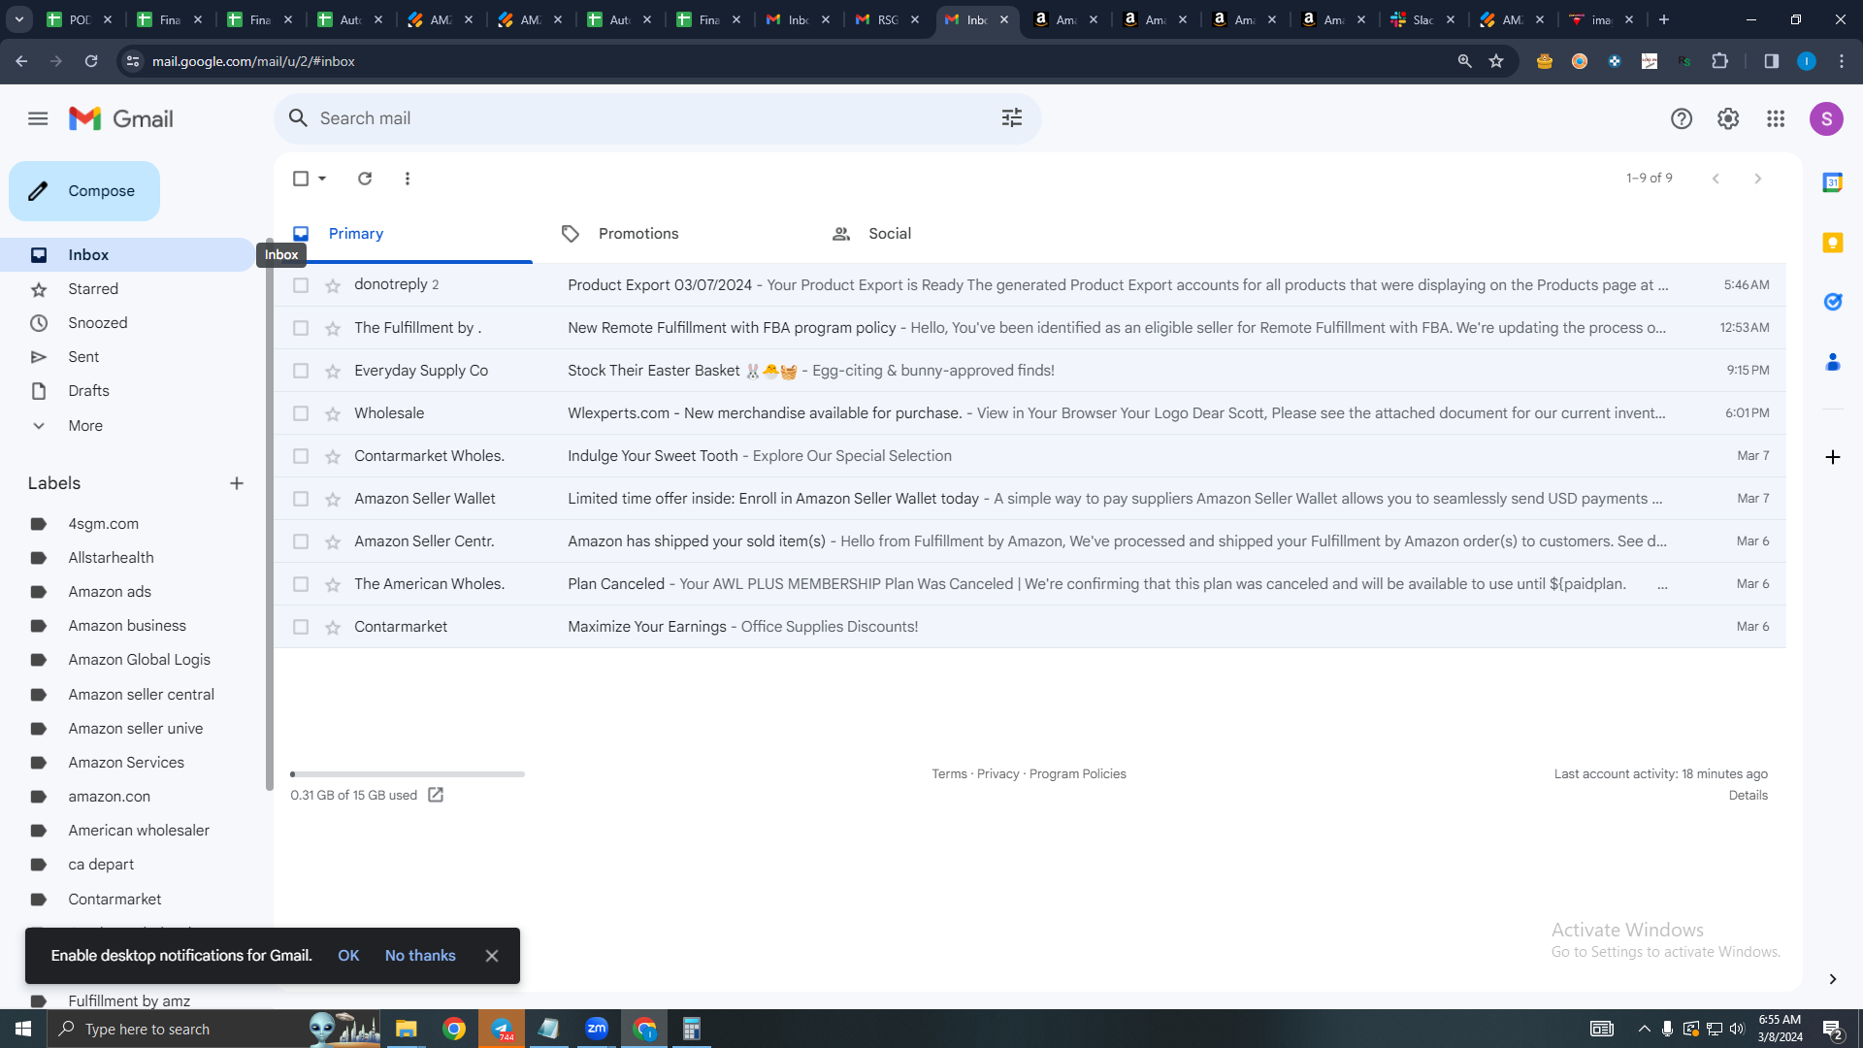Screen dimensions: 1863x1048
Task: Open the More options three-dot menu
Action: click(408, 179)
